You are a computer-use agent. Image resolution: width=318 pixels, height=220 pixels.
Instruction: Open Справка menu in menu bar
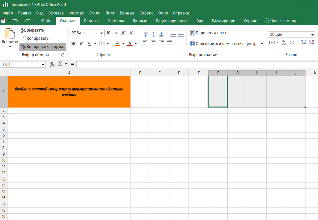point(181,13)
